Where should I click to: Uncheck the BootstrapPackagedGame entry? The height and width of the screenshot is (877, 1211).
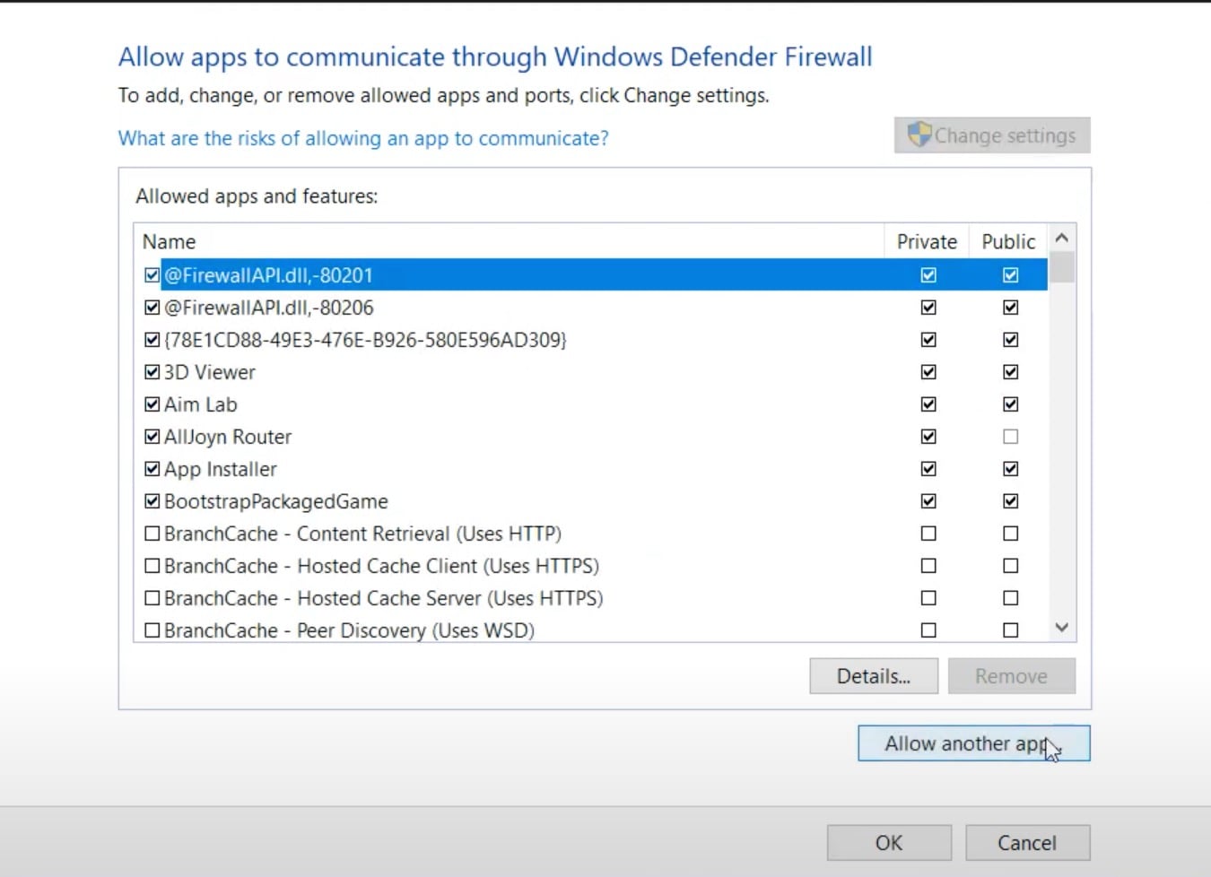(151, 500)
